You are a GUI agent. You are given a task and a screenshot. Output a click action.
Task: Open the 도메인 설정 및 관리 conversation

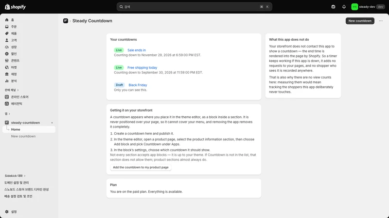click(17, 183)
